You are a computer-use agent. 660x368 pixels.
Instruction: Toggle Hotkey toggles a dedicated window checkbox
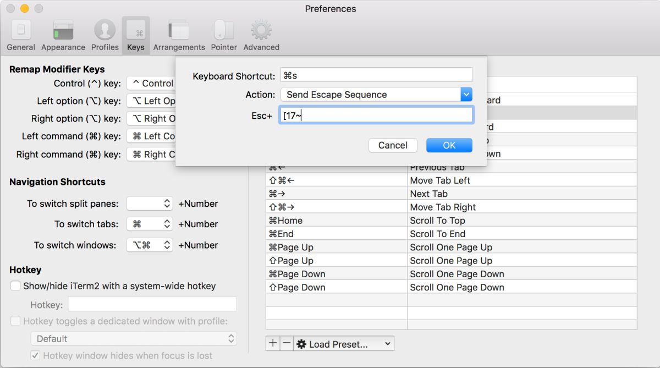coord(15,321)
